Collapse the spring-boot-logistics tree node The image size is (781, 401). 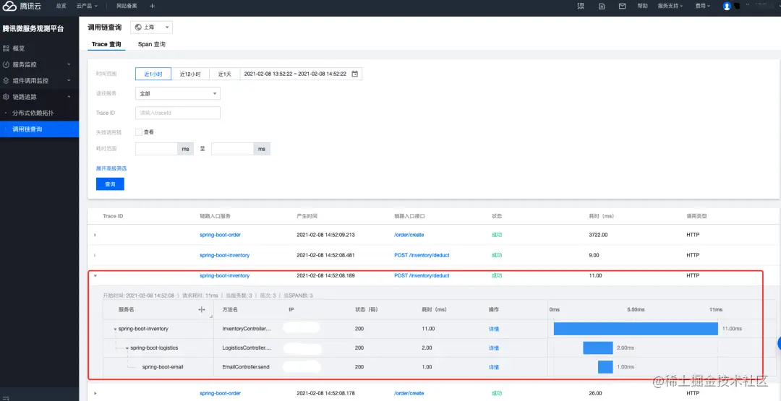click(127, 348)
